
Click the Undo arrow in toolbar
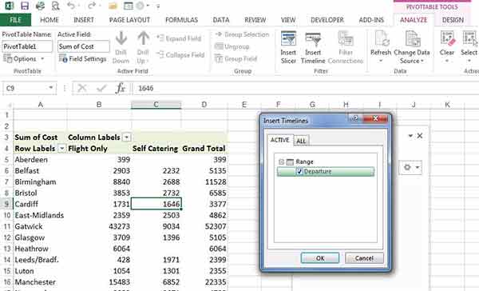click(x=71, y=6)
